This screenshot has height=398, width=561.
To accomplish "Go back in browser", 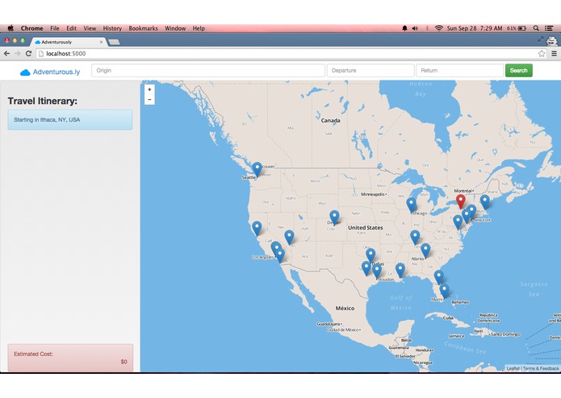I will tap(6, 53).
